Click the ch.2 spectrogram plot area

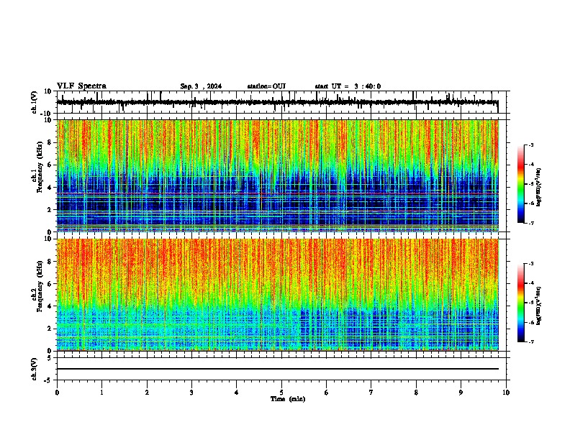click(x=278, y=295)
